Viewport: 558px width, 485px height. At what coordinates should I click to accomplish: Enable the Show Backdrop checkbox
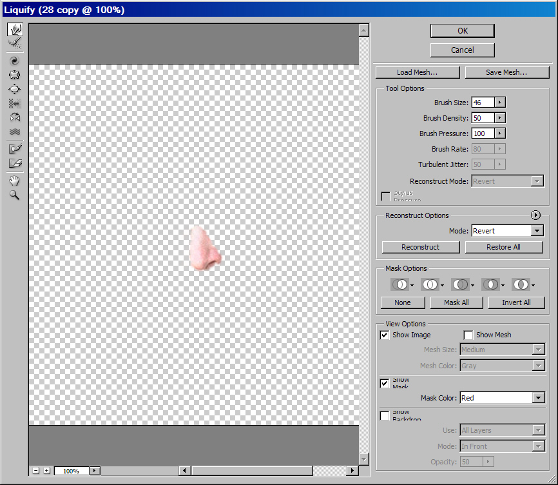pos(384,415)
